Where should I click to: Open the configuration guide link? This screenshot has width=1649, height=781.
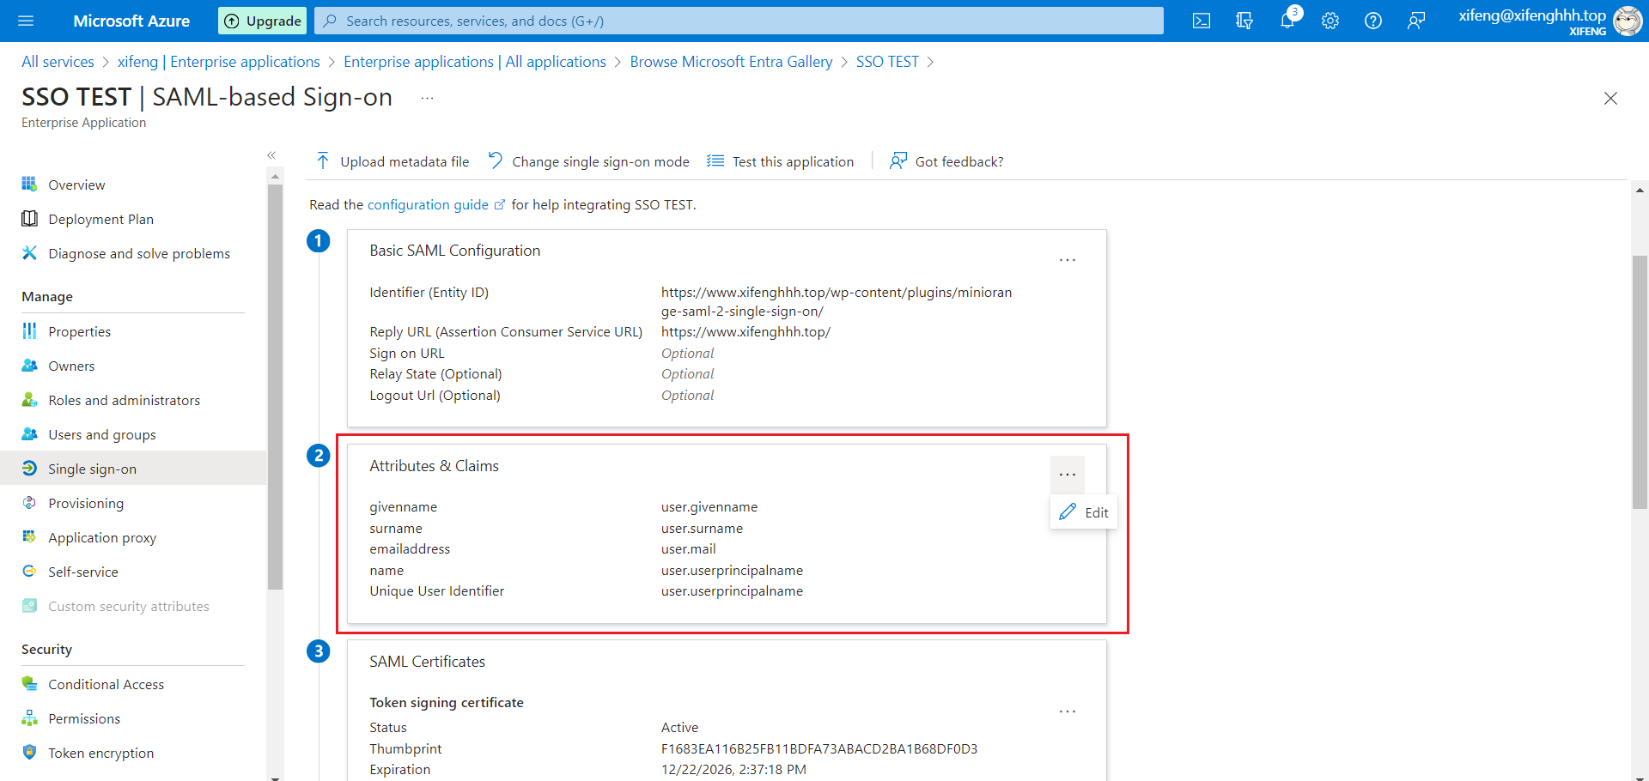pyautogui.click(x=436, y=204)
